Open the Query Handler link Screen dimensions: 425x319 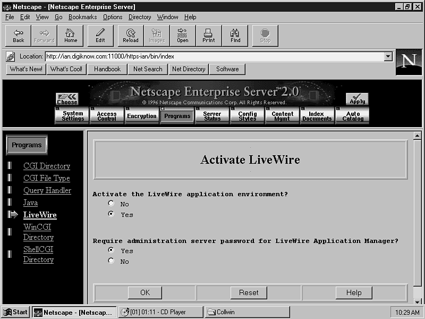pos(47,190)
